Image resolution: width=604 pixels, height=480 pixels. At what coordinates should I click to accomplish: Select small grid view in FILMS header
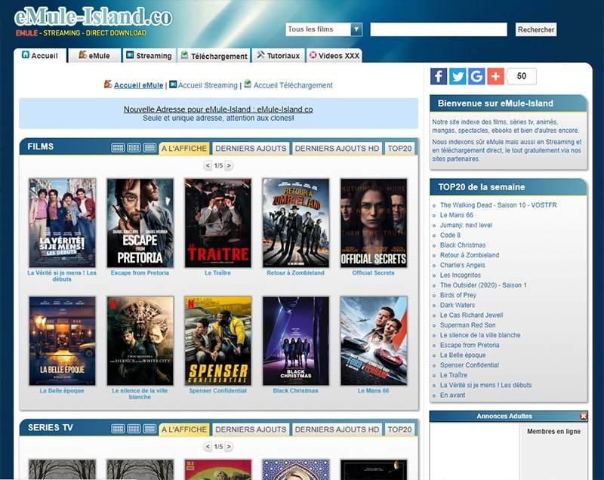118,148
